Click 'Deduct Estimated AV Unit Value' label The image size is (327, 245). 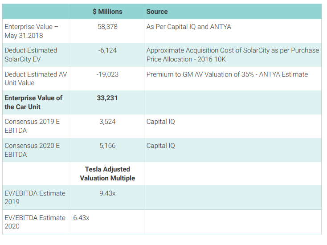[36, 78]
